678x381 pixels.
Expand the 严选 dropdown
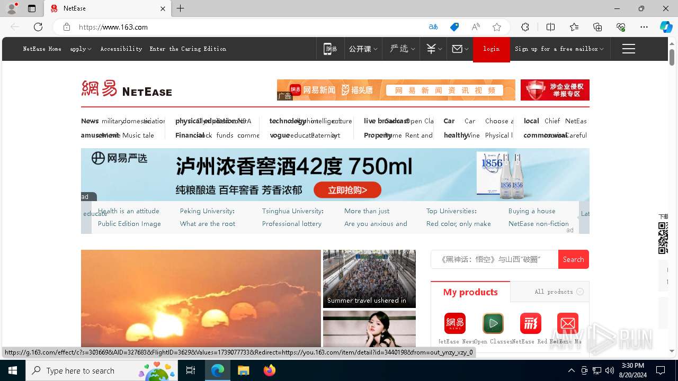(x=402, y=49)
